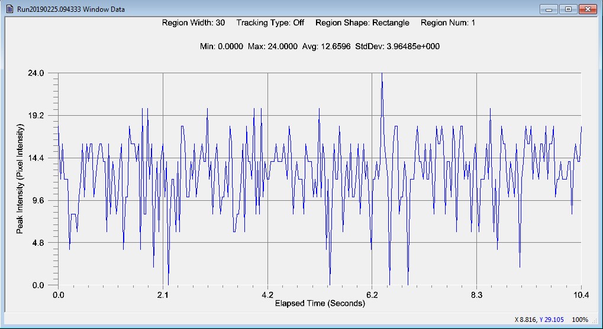Viewport: 603px width, 329px height.
Task: Click the Tracking Type: Off label
Action: [270, 23]
